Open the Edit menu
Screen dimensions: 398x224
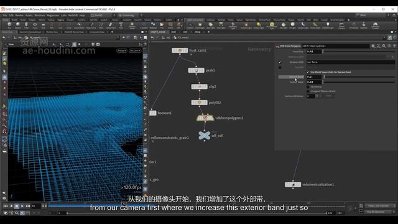pyautogui.click(x=11, y=15)
